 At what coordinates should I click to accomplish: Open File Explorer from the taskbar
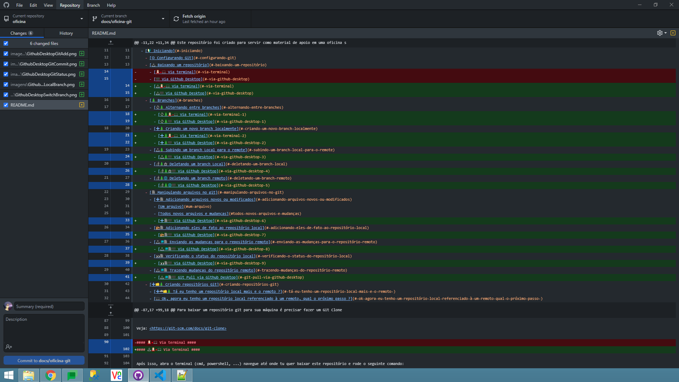click(29, 375)
